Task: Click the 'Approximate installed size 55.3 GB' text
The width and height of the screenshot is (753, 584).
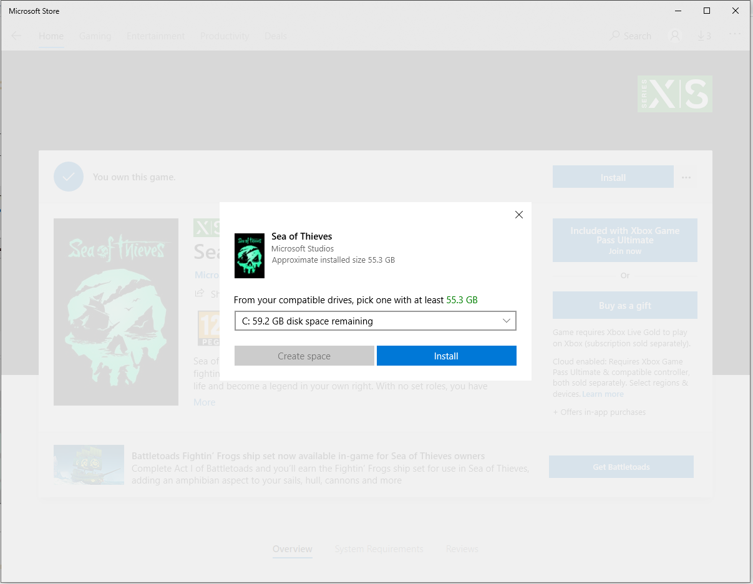Action: [x=333, y=260]
